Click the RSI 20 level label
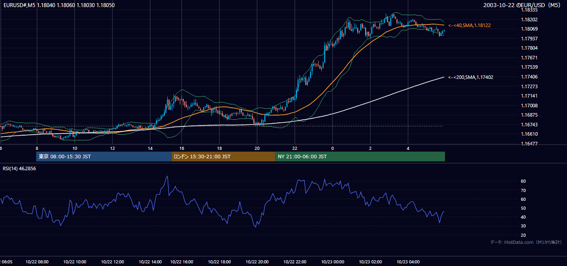567x266 pixels. point(523,235)
